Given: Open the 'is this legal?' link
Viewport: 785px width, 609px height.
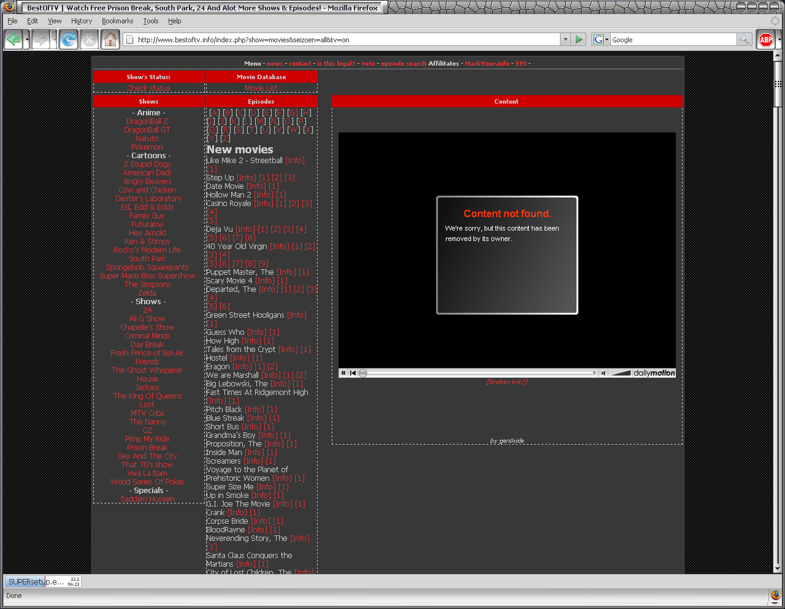Looking at the screenshot, I should point(336,63).
